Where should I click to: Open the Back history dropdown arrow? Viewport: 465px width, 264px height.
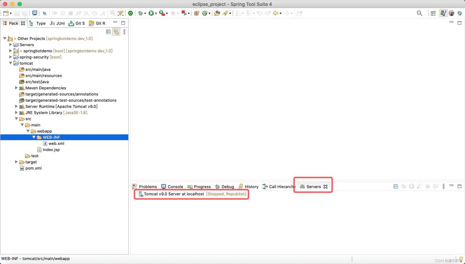(280, 13)
